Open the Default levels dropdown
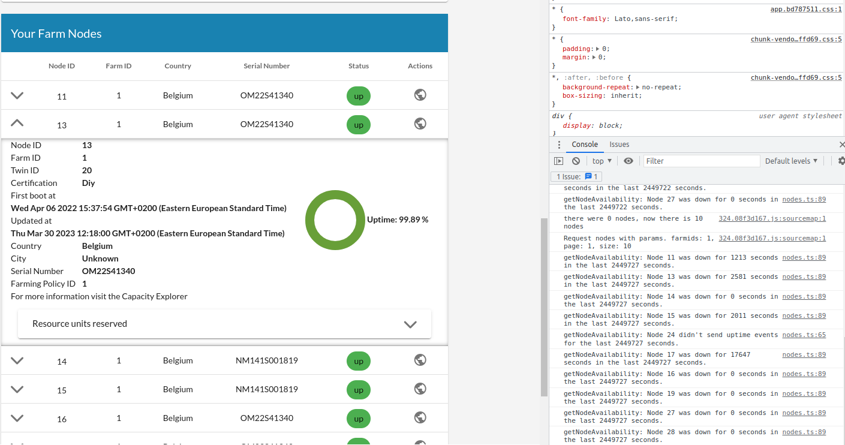This screenshot has height=445, width=845. click(x=792, y=161)
